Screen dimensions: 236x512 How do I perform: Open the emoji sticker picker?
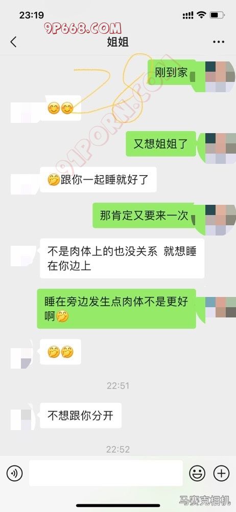pyautogui.click(x=197, y=473)
